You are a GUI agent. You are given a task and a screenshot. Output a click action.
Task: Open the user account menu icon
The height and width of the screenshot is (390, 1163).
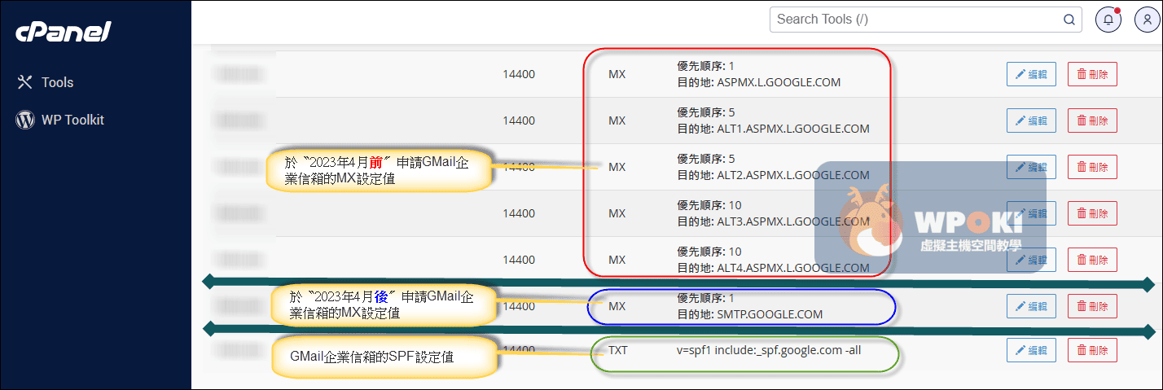point(1147,20)
